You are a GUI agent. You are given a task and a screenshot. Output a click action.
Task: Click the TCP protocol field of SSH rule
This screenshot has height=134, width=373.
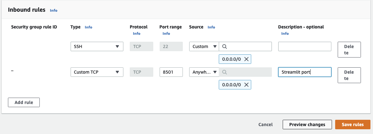[141, 46]
